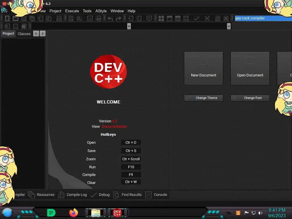Click the Indent toolbar icon
Viewport: 292px width, 219px height.
[x=131, y=18]
